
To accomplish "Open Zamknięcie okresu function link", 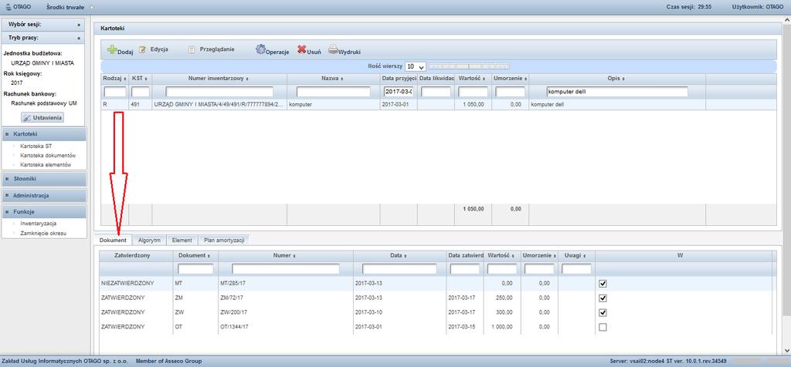I will coord(43,233).
